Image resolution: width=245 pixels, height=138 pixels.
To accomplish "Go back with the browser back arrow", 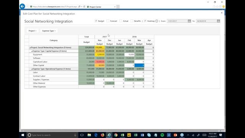I will 22,7.
